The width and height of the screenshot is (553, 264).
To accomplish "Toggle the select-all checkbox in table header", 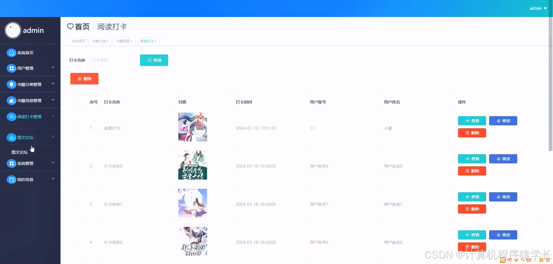I will (x=77, y=102).
